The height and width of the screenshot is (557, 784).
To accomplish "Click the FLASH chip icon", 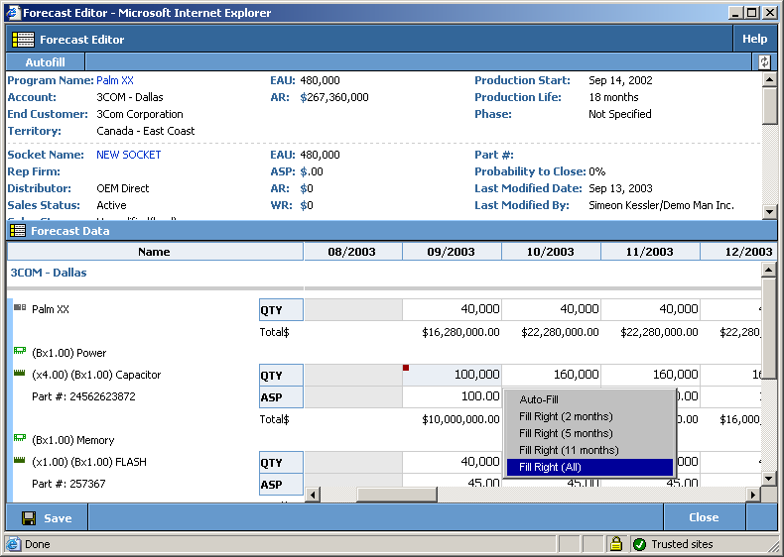I will point(20,460).
